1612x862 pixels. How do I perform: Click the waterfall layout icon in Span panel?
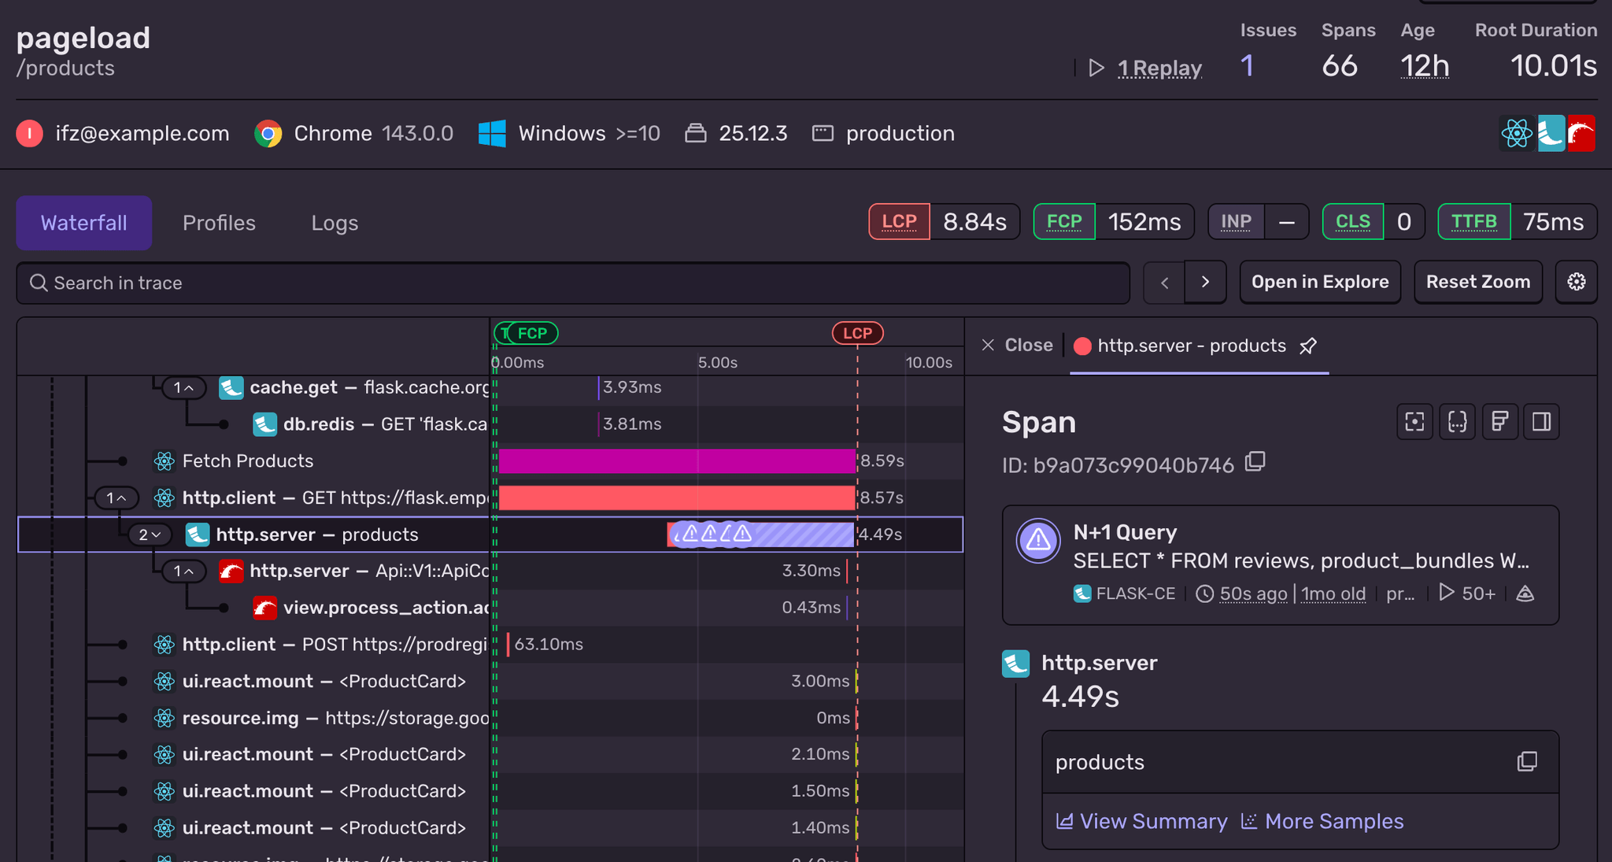(x=1500, y=422)
